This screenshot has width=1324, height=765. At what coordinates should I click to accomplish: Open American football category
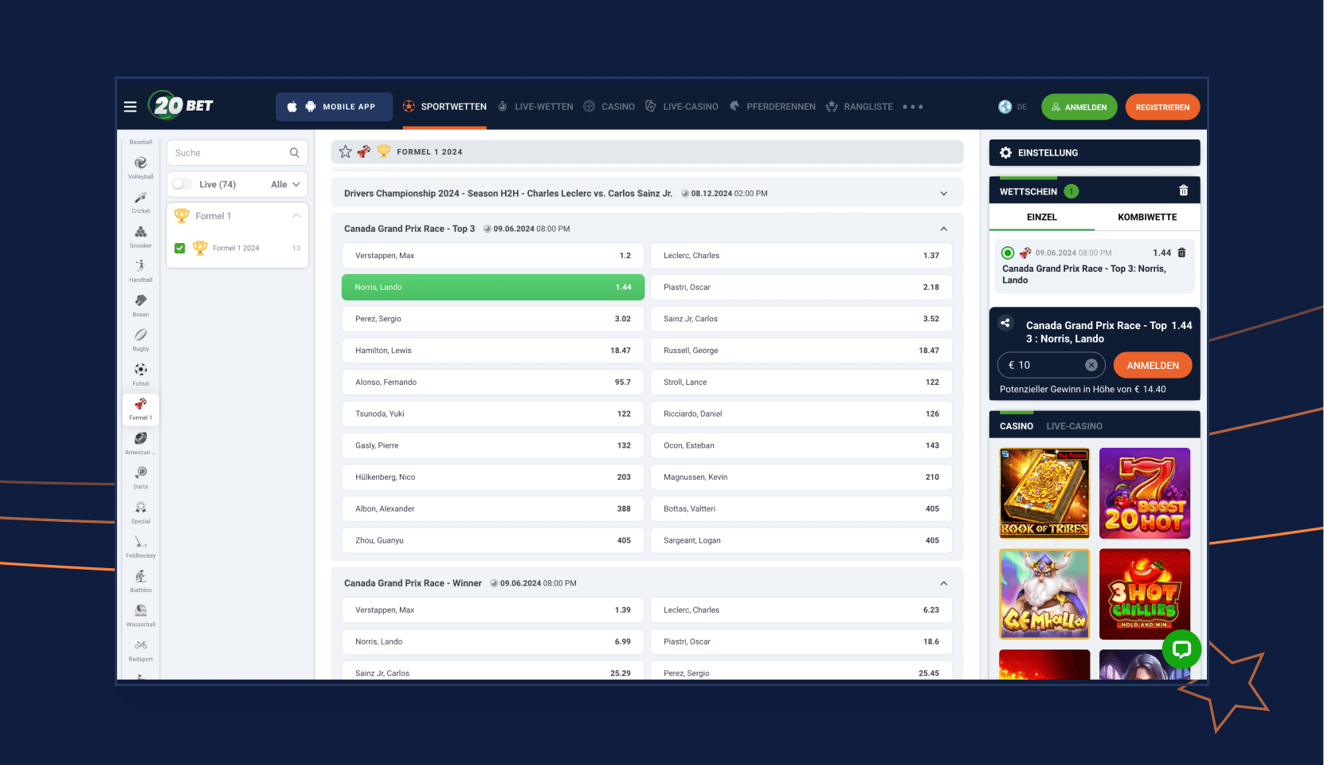pyautogui.click(x=141, y=443)
